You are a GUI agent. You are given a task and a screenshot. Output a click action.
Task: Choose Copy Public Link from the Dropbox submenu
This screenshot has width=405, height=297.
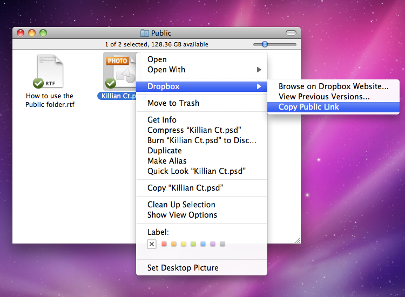pos(309,107)
